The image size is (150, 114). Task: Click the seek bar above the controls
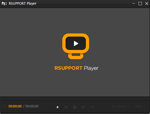75,99
